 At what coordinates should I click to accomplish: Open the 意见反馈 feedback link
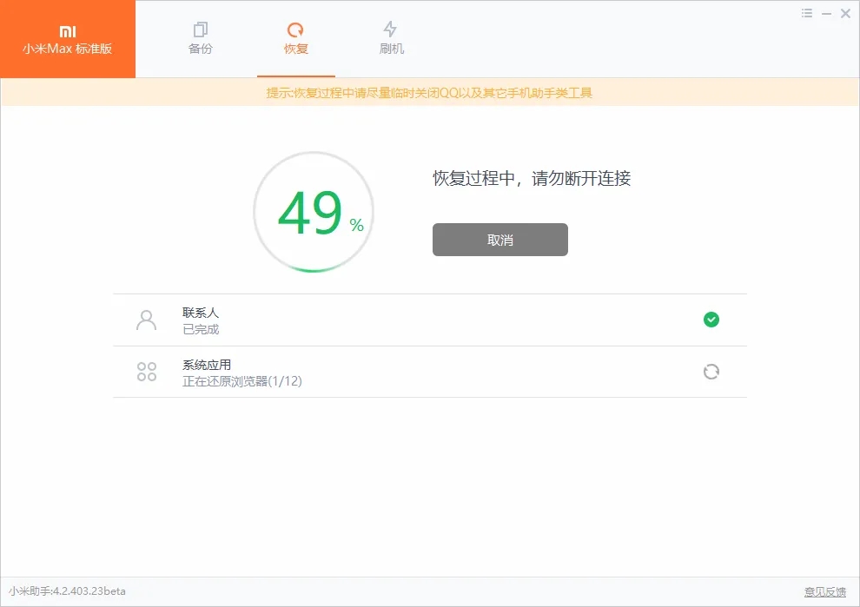pyautogui.click(x=822, y=591)
